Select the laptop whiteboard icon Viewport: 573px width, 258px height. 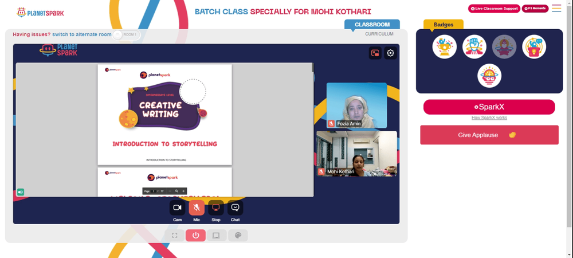(x=217, y=235)
